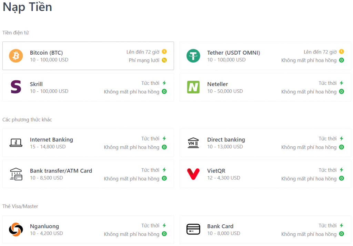This screenshot has width=353, height=246.
Task: Select the VietQR deposit option
Action: point(265,174)
